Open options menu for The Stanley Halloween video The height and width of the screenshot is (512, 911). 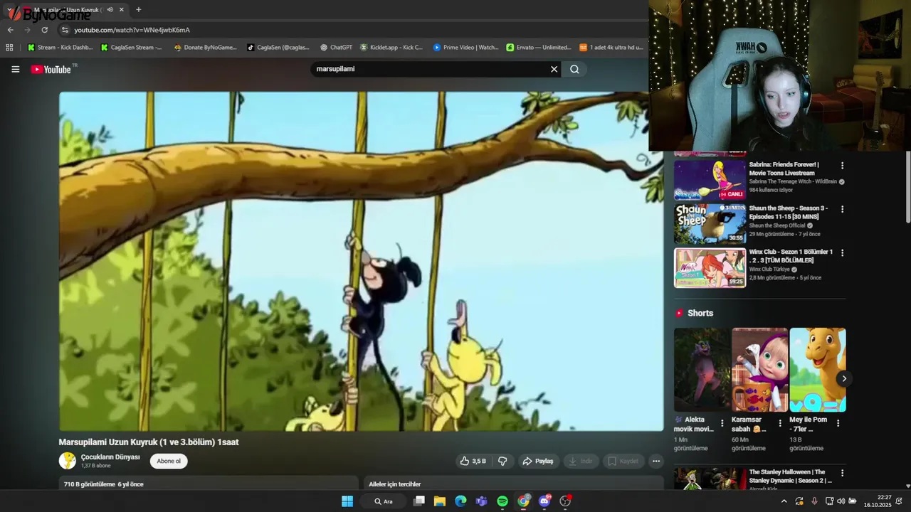point(842,473)
